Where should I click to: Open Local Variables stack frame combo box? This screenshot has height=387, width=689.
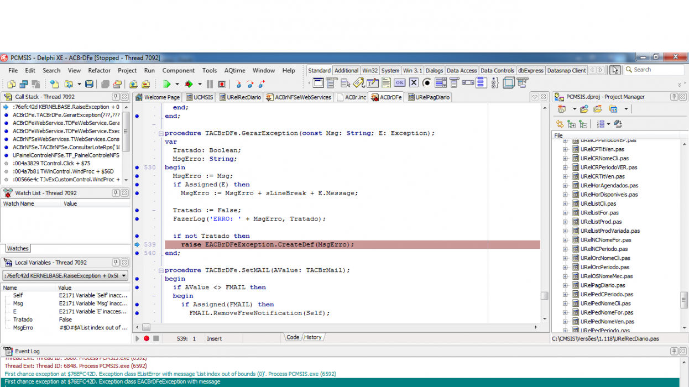[x=66, y=275]
